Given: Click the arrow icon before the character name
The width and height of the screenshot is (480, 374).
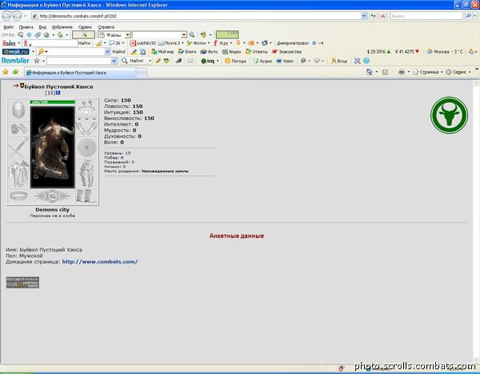Looking at the screenshot, I should 16,86.
